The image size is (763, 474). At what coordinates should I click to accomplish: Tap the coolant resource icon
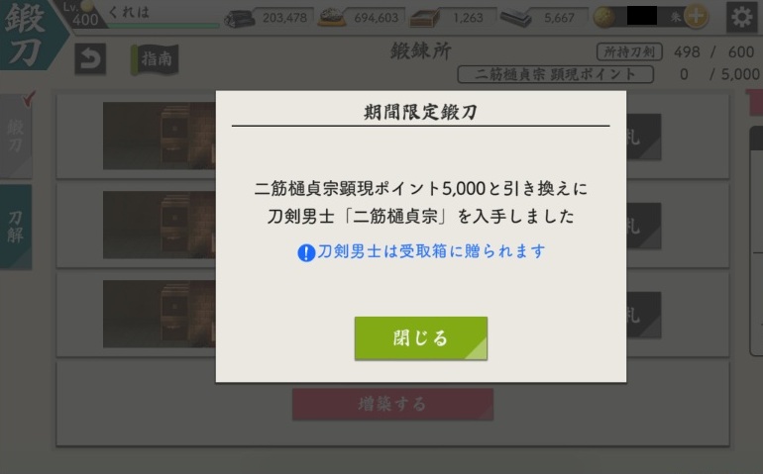[425, 18]
